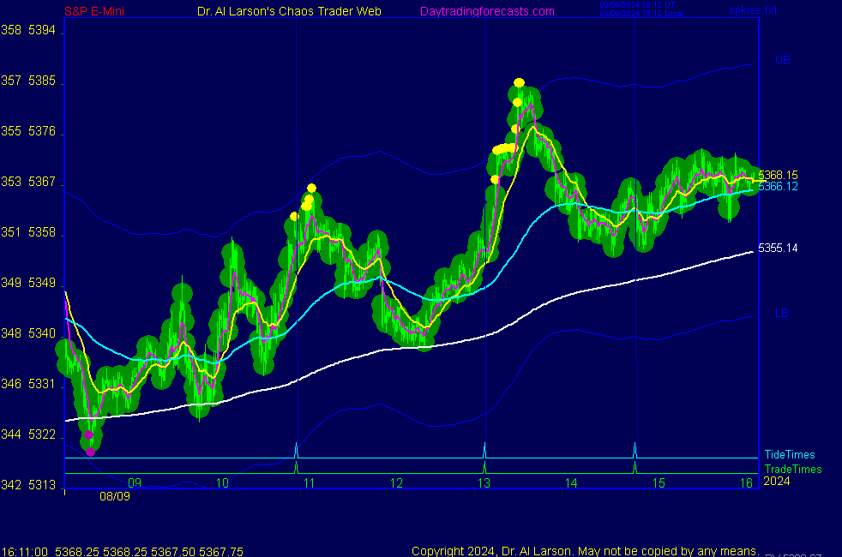Pick the 16 hour label on the time axis

pyautogui.click(x=747, y=483)
